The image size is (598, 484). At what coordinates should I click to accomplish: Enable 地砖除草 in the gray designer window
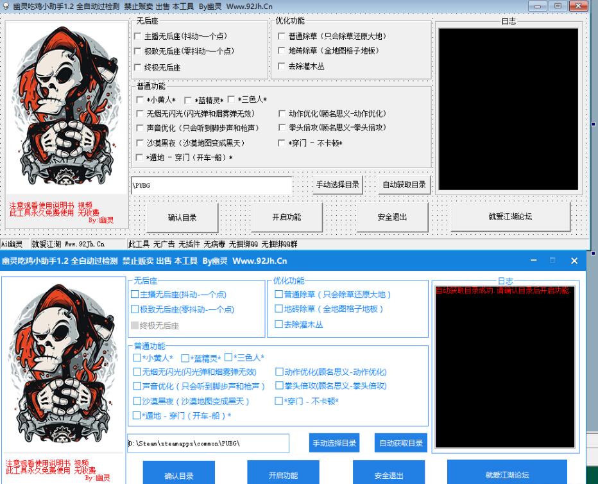pyautogui.click(x=282, y=50)
